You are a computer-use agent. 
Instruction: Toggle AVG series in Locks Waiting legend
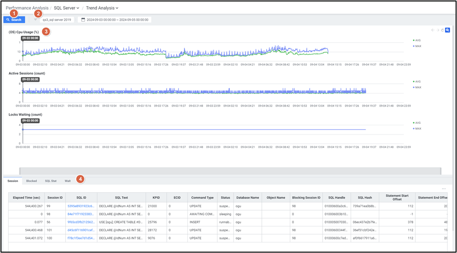pos(417,123)
